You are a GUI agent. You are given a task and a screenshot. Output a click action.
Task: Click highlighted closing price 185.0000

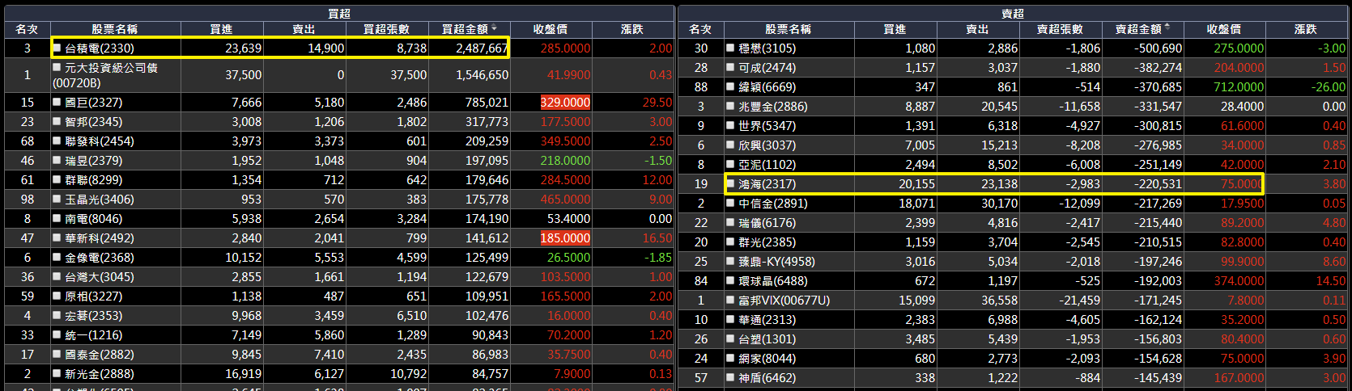click(565, 238)
